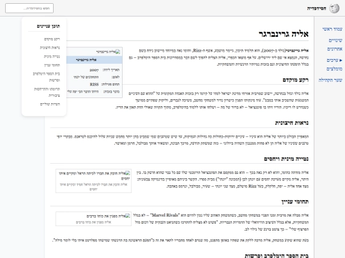Click the RISS value in infobox
Screen dimensions: 345x258
(94, 85)
